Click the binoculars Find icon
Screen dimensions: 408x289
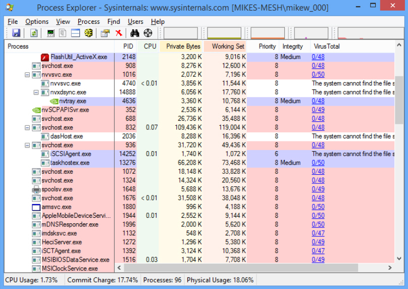(135, 33)
